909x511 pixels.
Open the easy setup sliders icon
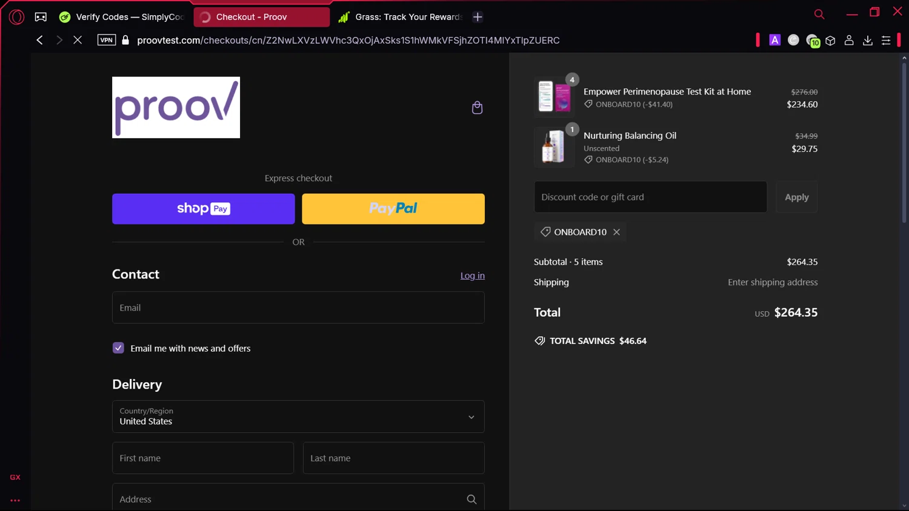click(x=886, y=40)
